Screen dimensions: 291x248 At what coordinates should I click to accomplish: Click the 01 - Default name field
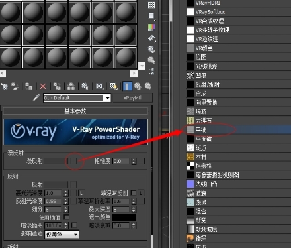coord(73,98)
